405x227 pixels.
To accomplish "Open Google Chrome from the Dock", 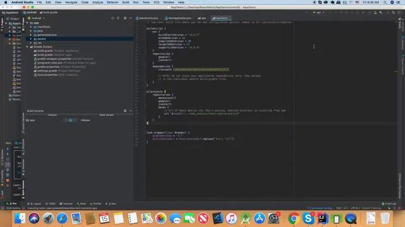I will (x=294, y=219).
